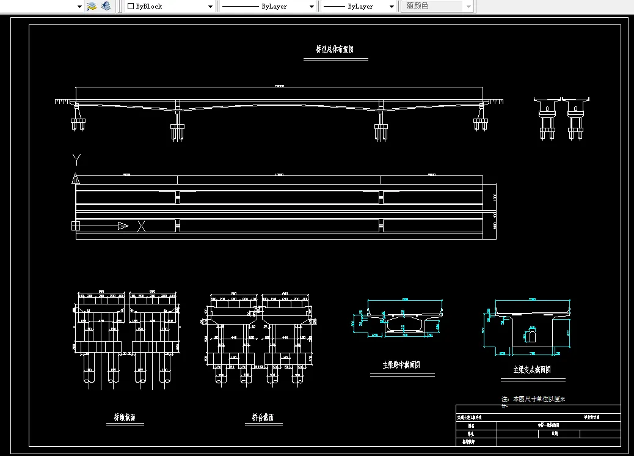Screen dimensions: 634x456
Task: Click the UCS X-axis label
Action: [141, 226]
